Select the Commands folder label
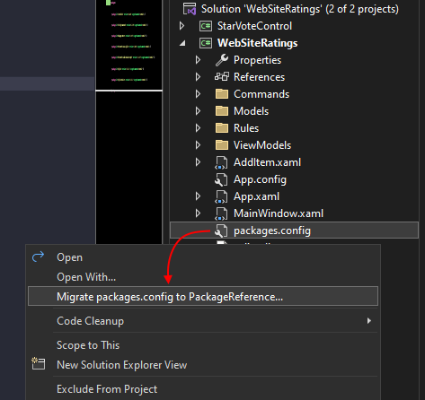The image size is (425, 400). pyautogui.click(x=261, y=94)
